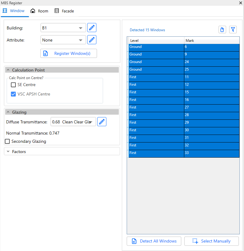Edit the Diffuse Transmittance via pencil icon
This screenshot has width=244, height=251.
click(102, 122)
